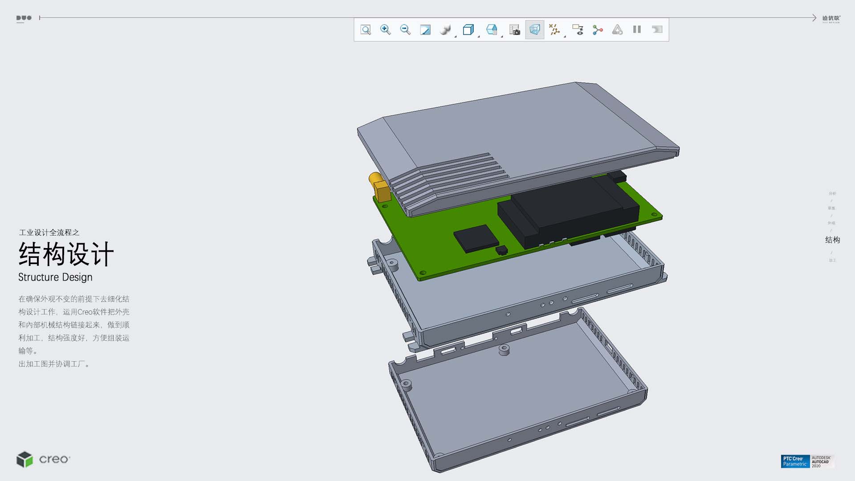Select the rendering style sphere icon
The image size is (855, 481).
[444, 30]
